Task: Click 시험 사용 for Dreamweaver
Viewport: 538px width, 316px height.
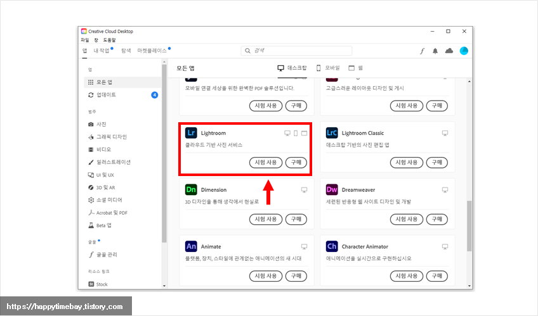Action: [x=407, y=220]
